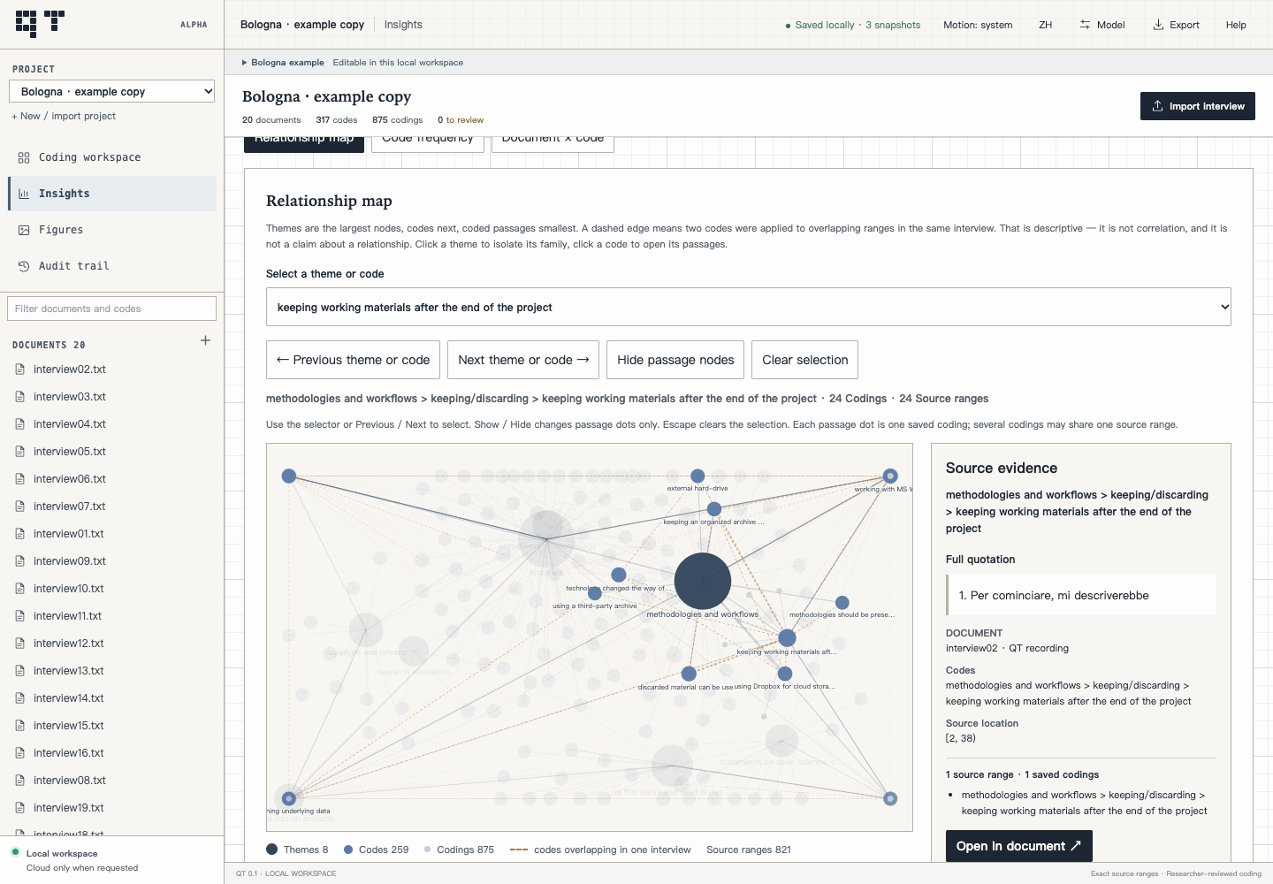Click Clear selection button

[x=804, y=360]
